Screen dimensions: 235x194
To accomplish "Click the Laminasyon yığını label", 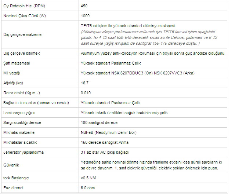I will coord(19,113).
